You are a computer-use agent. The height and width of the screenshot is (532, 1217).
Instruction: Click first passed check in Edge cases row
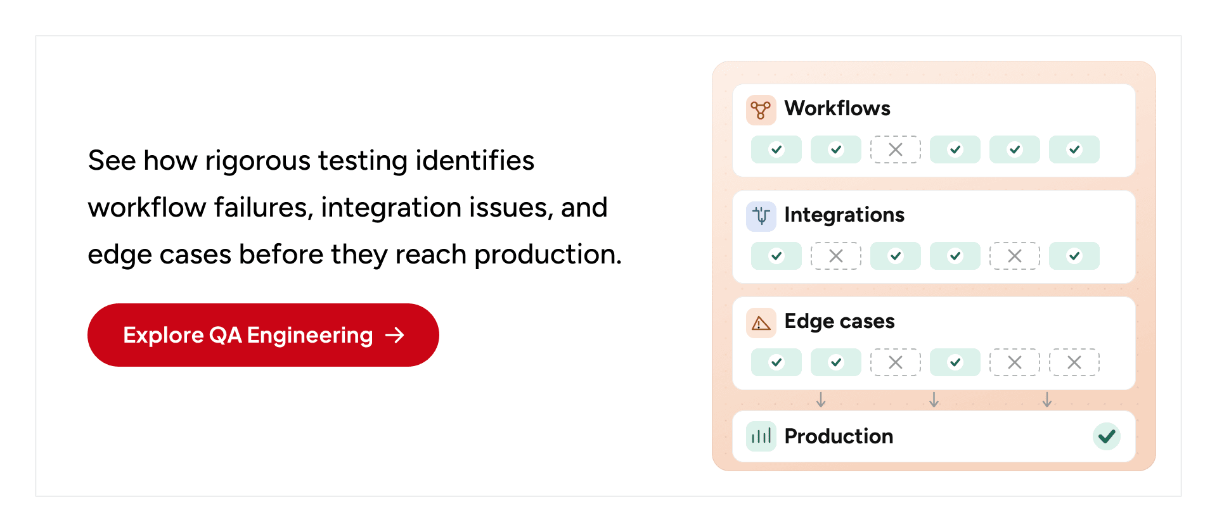[776, 362]
